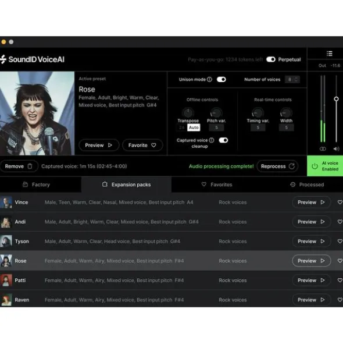Preview the Raven voice
This screenshot has height=344, width=343.
(311, 300)
